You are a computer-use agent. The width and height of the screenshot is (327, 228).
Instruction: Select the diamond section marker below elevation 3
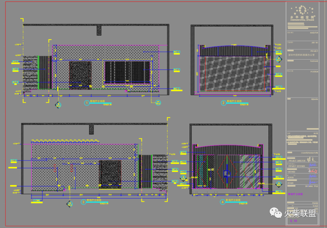coord(69,204)
